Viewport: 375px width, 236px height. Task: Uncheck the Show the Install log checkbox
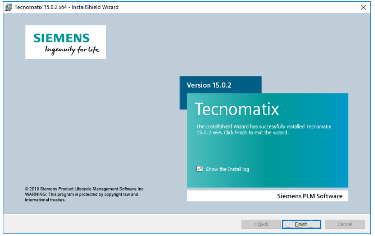point(199,169)
